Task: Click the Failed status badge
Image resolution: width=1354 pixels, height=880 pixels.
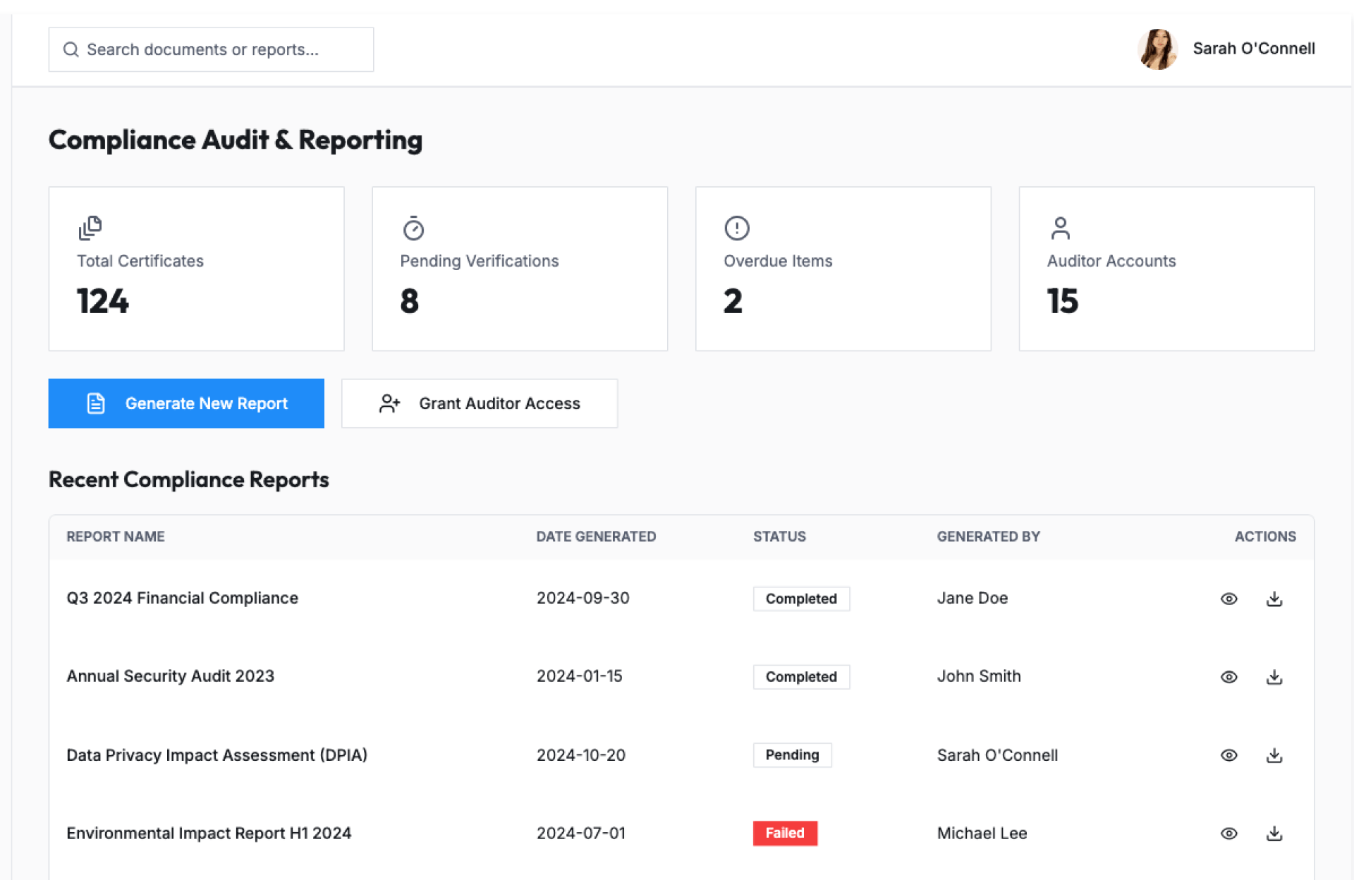Action: tap(784, 833)
